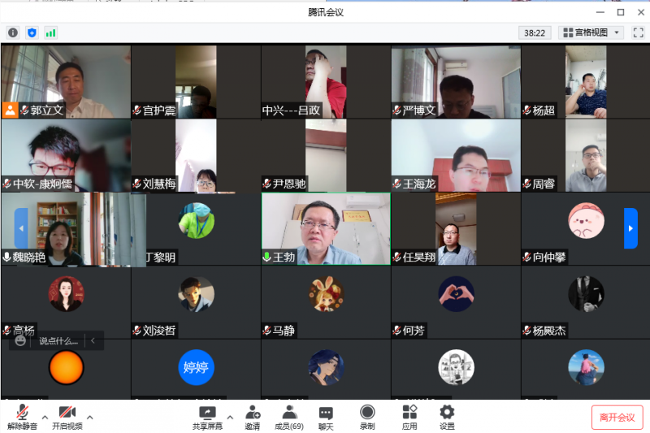Expand share options arrow beside 共享屏幕
The height and width of the screenshot is (433, 650).
click(x=230, y=418)
